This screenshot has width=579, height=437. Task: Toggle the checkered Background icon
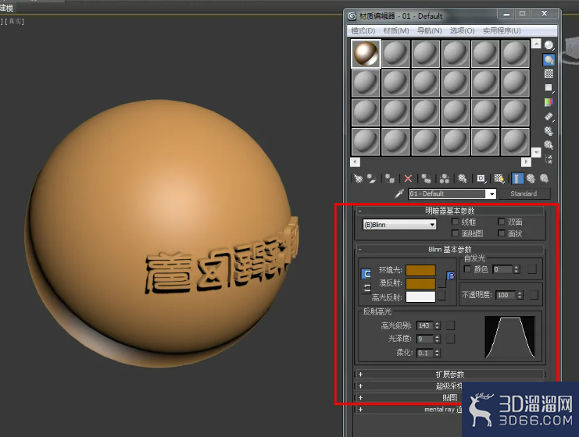pyautogui.click(x=549, y=74)
